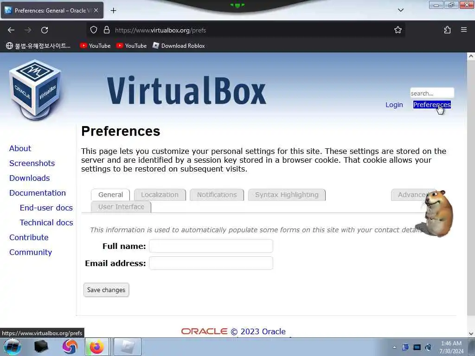Expand the list all tabs chevron
475x356 pixels.
(400, 10)
